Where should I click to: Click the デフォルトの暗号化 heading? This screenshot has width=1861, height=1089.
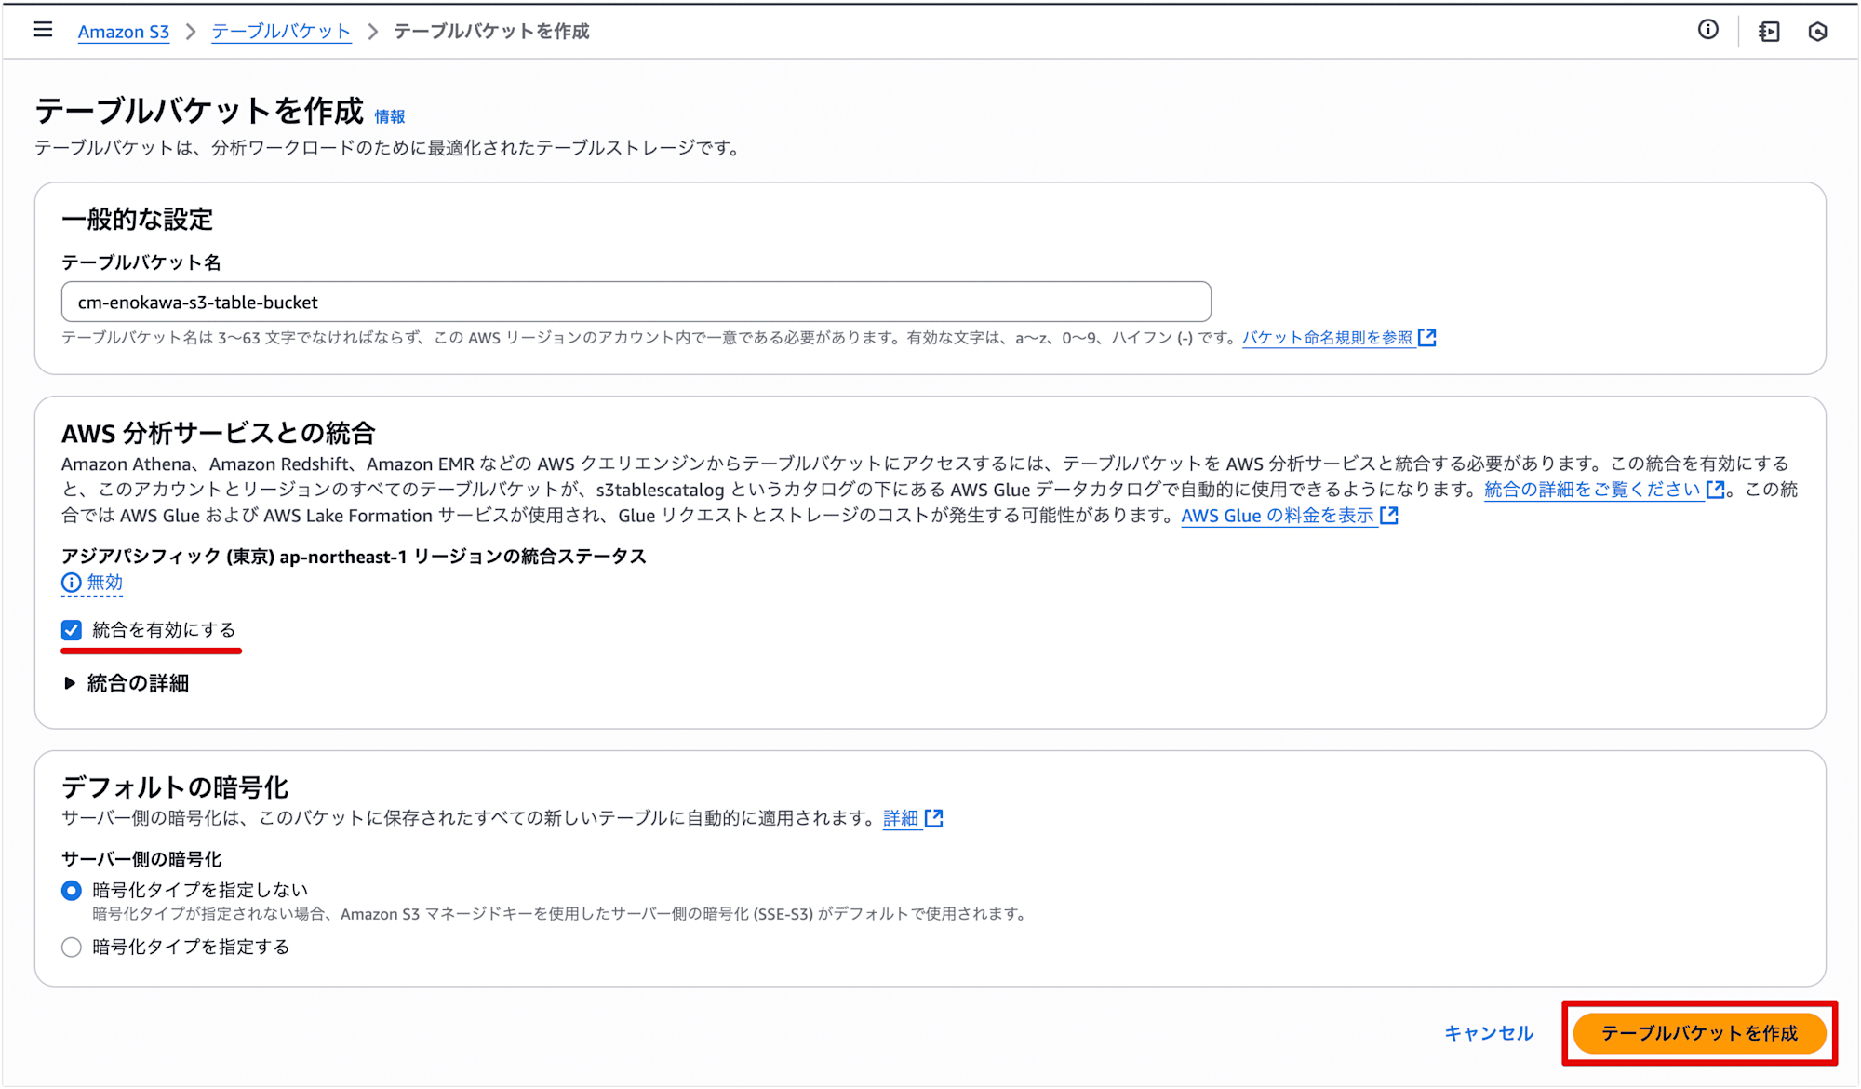tap(175, 787)
